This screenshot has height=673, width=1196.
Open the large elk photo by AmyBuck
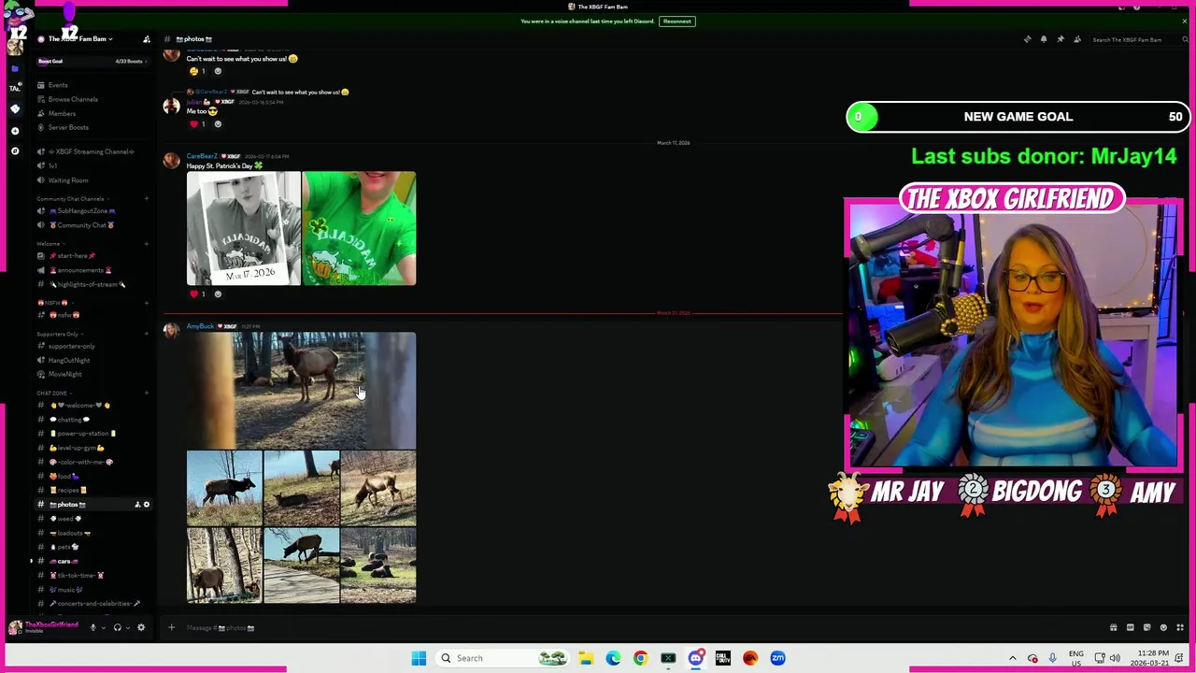[301, 391]
